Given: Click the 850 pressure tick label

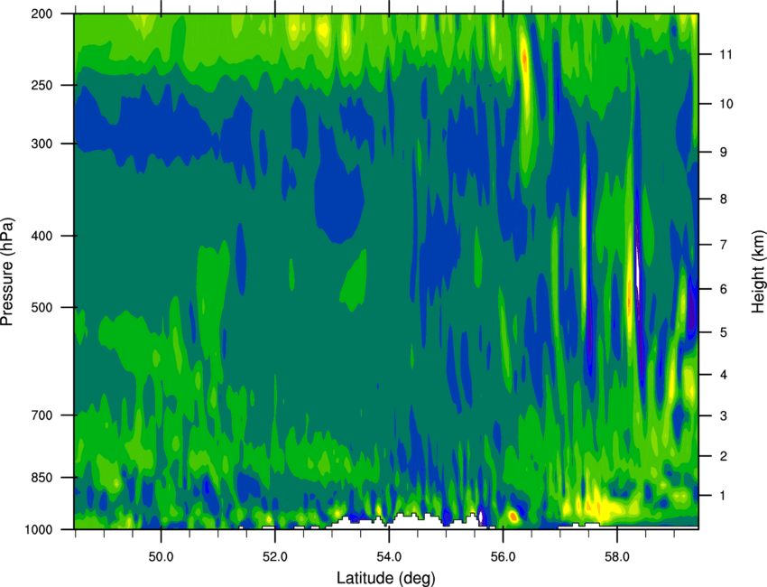Looking at the screenshot, I should (42, 478).
